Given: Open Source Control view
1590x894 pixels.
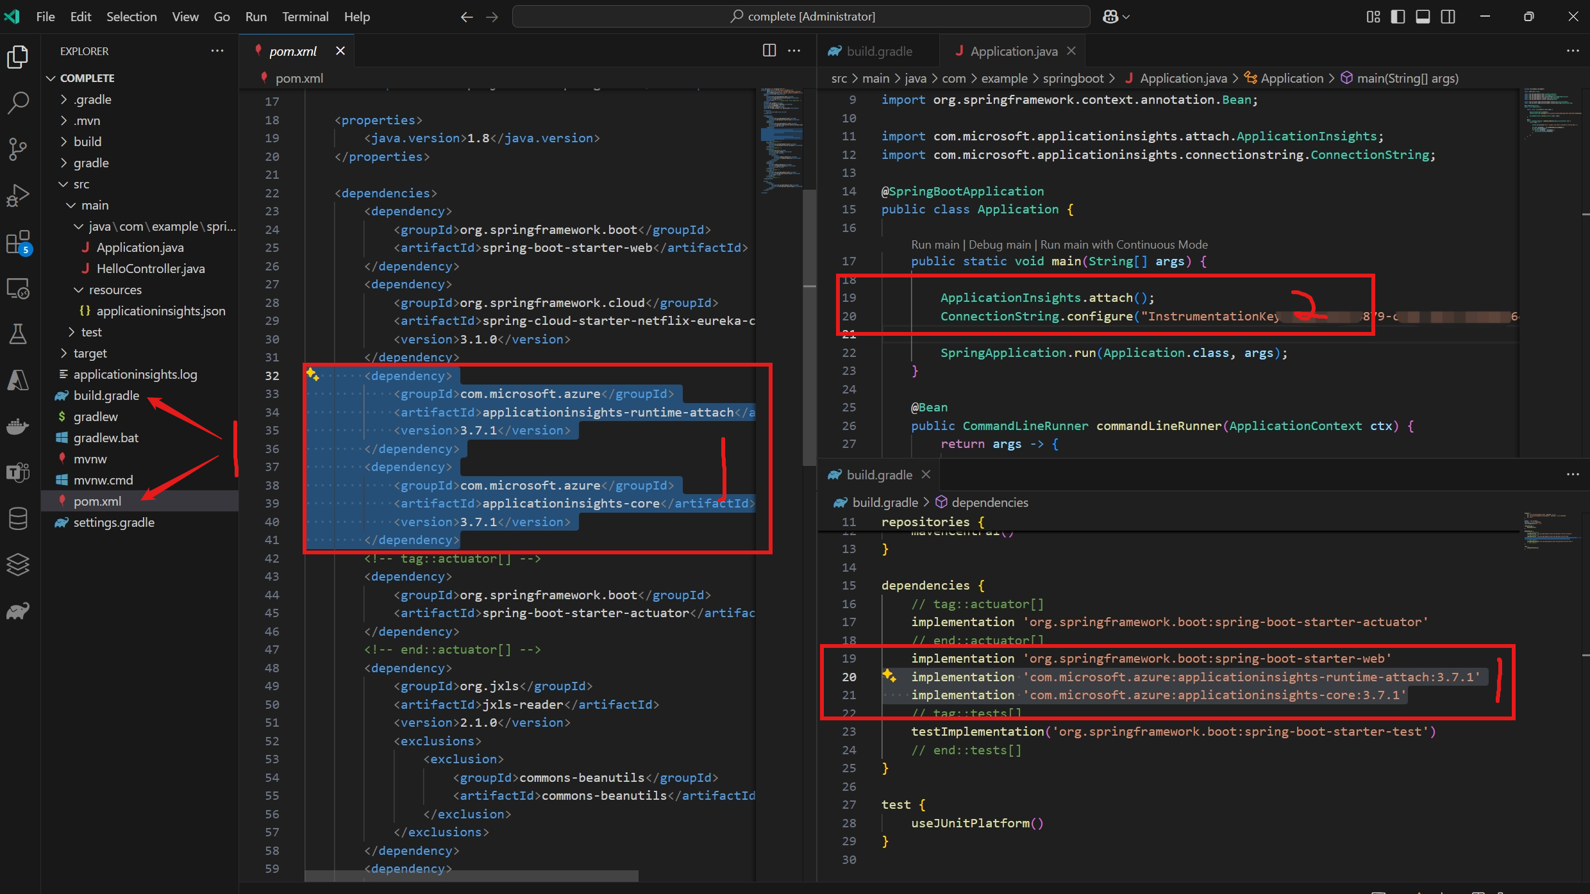Looking at the screenshot, I should click(x=18, y=149).
